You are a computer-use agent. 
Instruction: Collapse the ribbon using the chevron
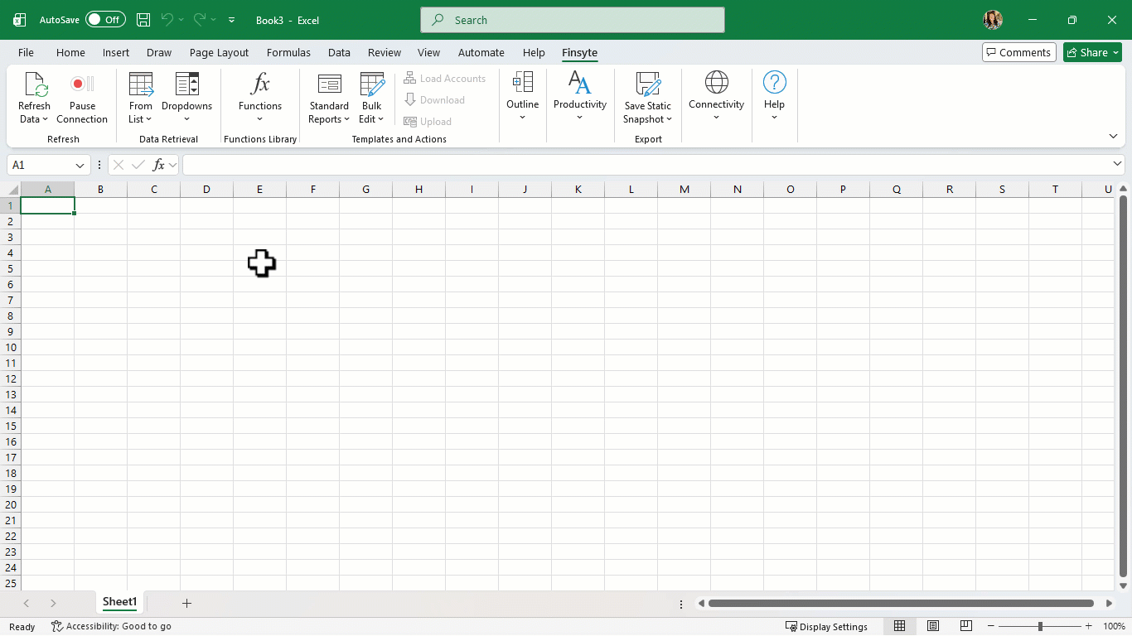pos(1113,137)
